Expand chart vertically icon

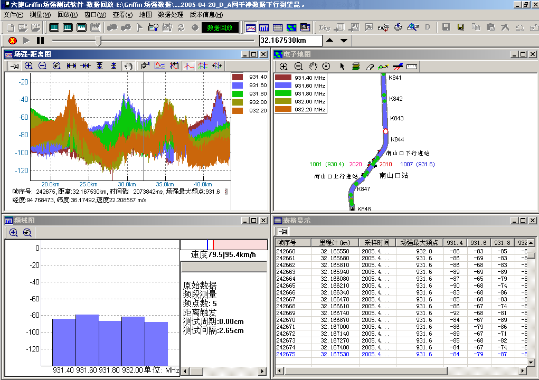(x=100, y=66)
